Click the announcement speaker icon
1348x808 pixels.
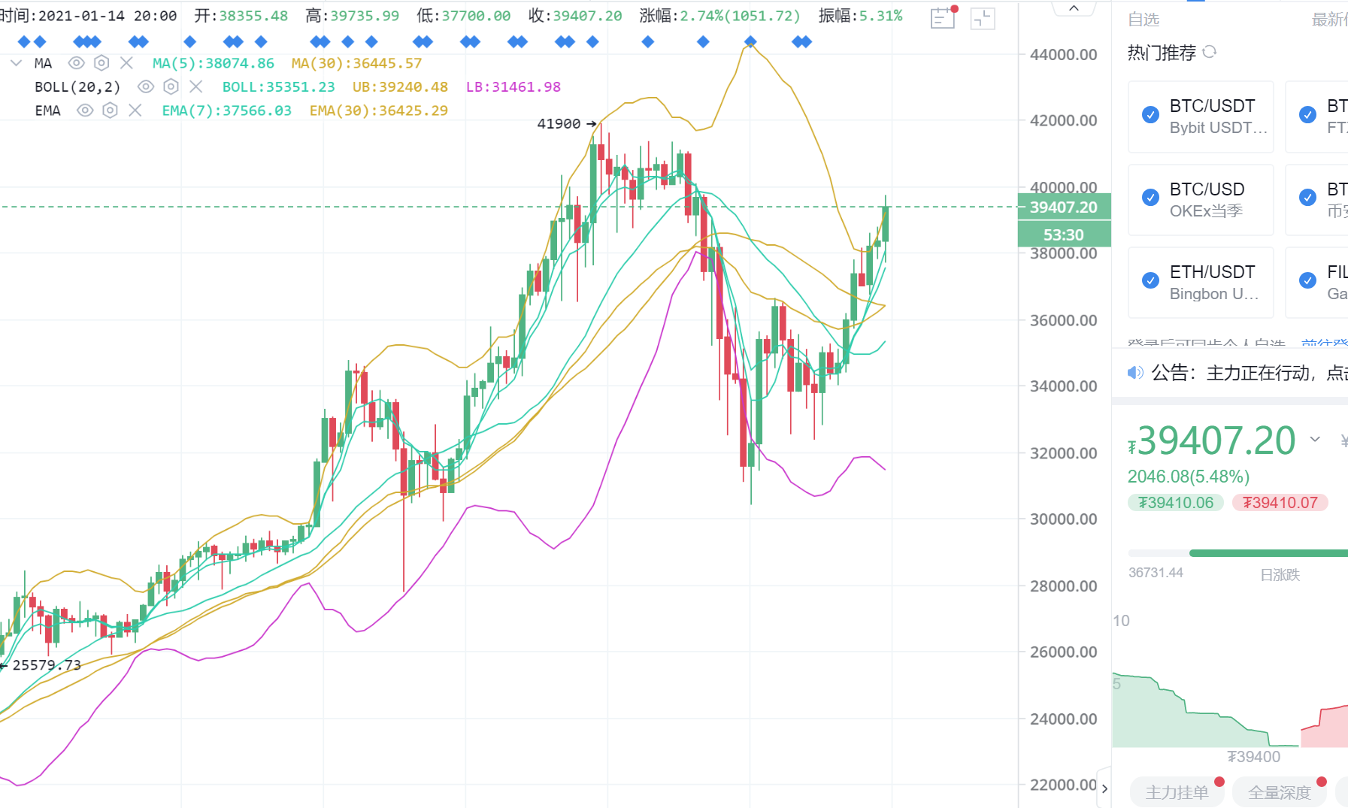pos(1135,372)
